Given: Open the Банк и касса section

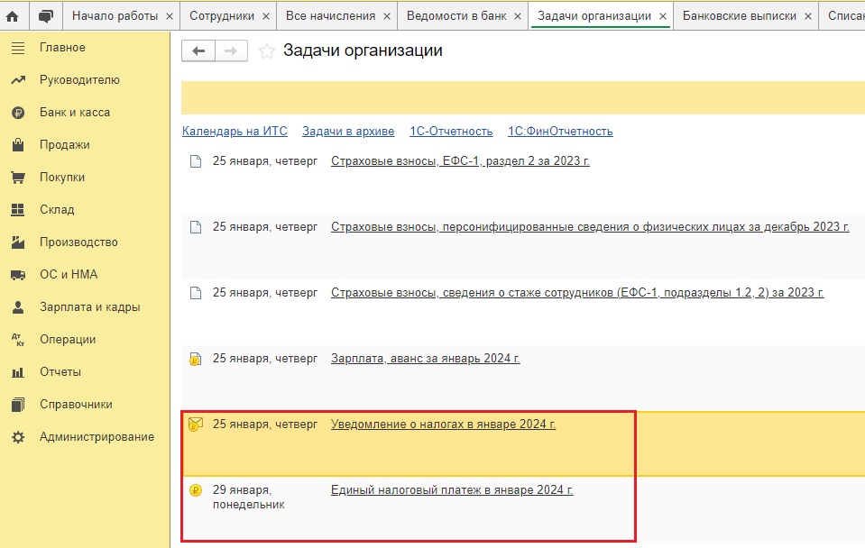Looking at the screenshot, I should (75, 113).
